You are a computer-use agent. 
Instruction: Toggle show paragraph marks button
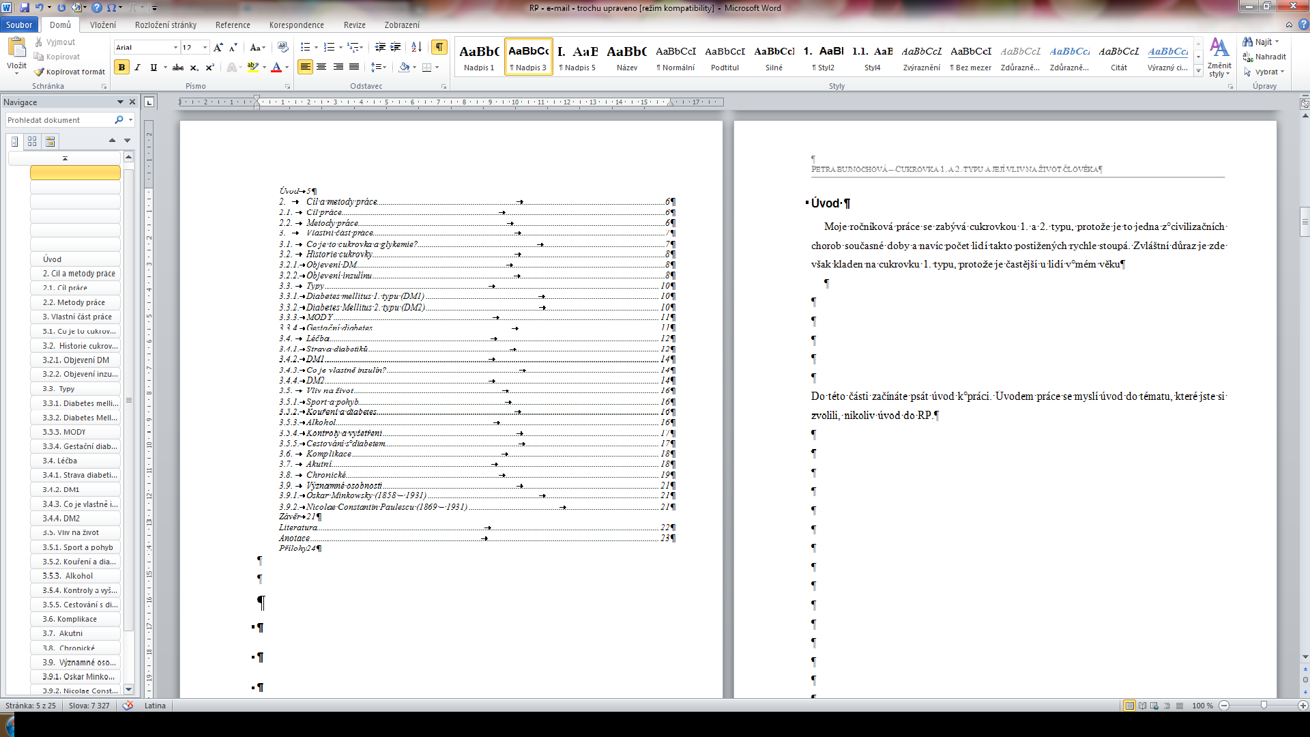pyautogui.click(x=439, y=47)
